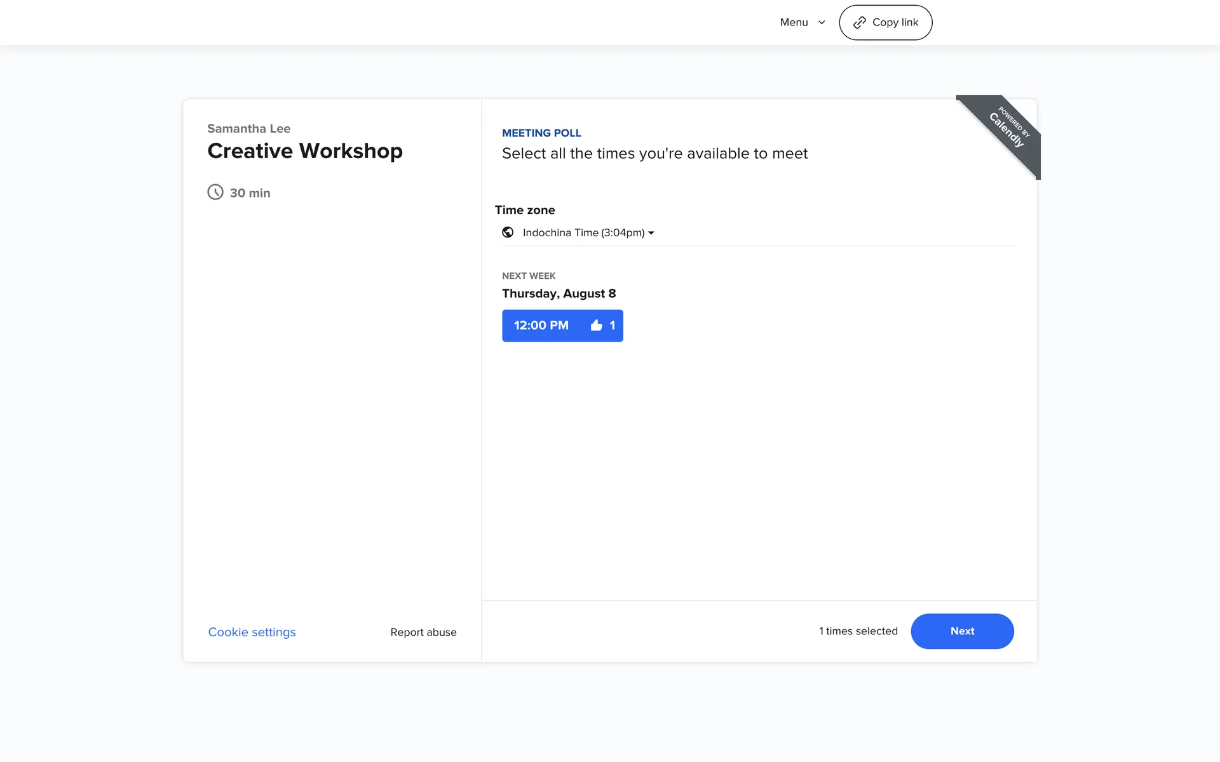Click the Samantha Lee host name
Image resolution: width=1220 pixels, height=762 pixels.
pos(248,129)
